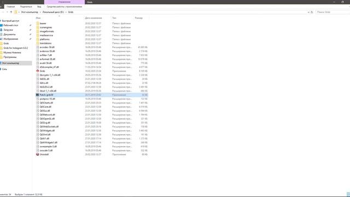Select Документы in the navigation pane

click(10, 34)
